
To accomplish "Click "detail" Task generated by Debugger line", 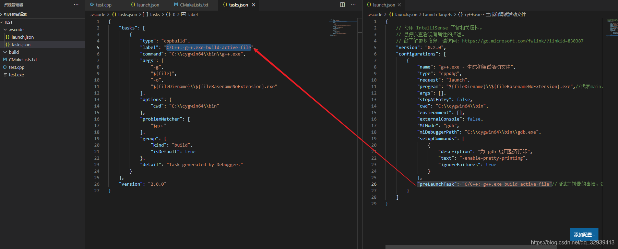I will coord(191,164).
